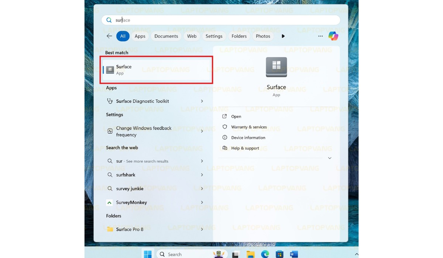Screen dimensions: 443x258
Task: Select the survey junkie web suggestion
Action: click(x=130, y=188)
